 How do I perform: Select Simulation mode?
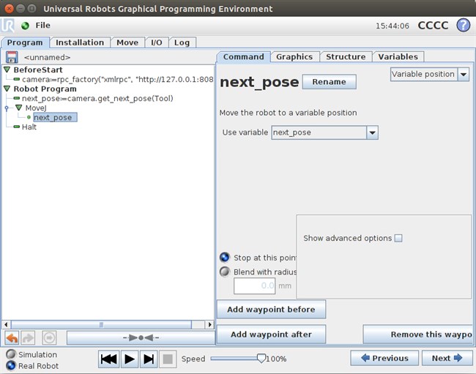pos(11,354)
